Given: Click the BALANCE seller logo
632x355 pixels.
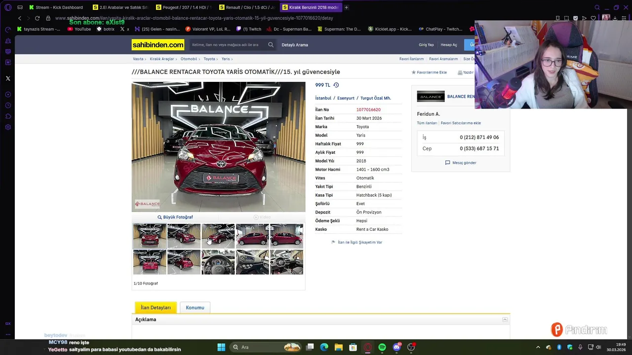Looking at the screenshot, I should 431,97.
